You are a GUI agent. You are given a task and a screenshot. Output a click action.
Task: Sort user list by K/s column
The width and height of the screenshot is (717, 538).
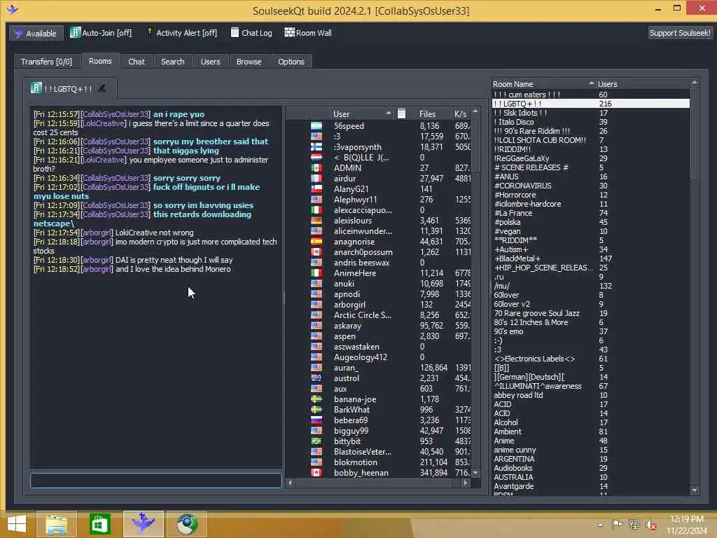(461, 114)
